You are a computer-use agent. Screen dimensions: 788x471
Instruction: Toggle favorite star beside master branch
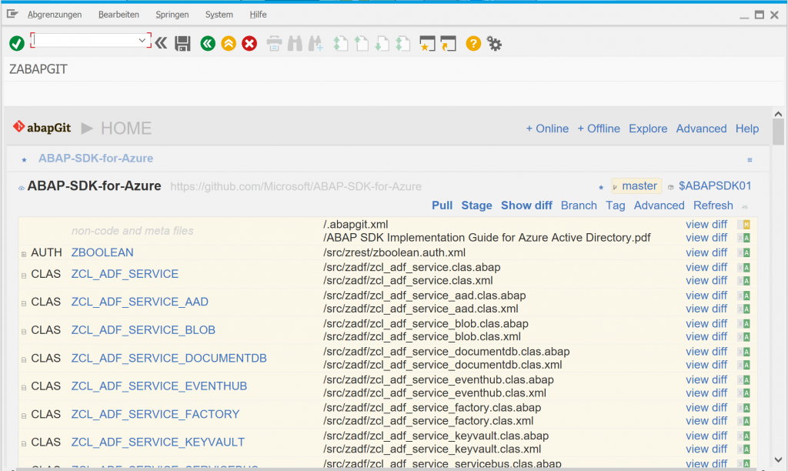click(601, 186)
